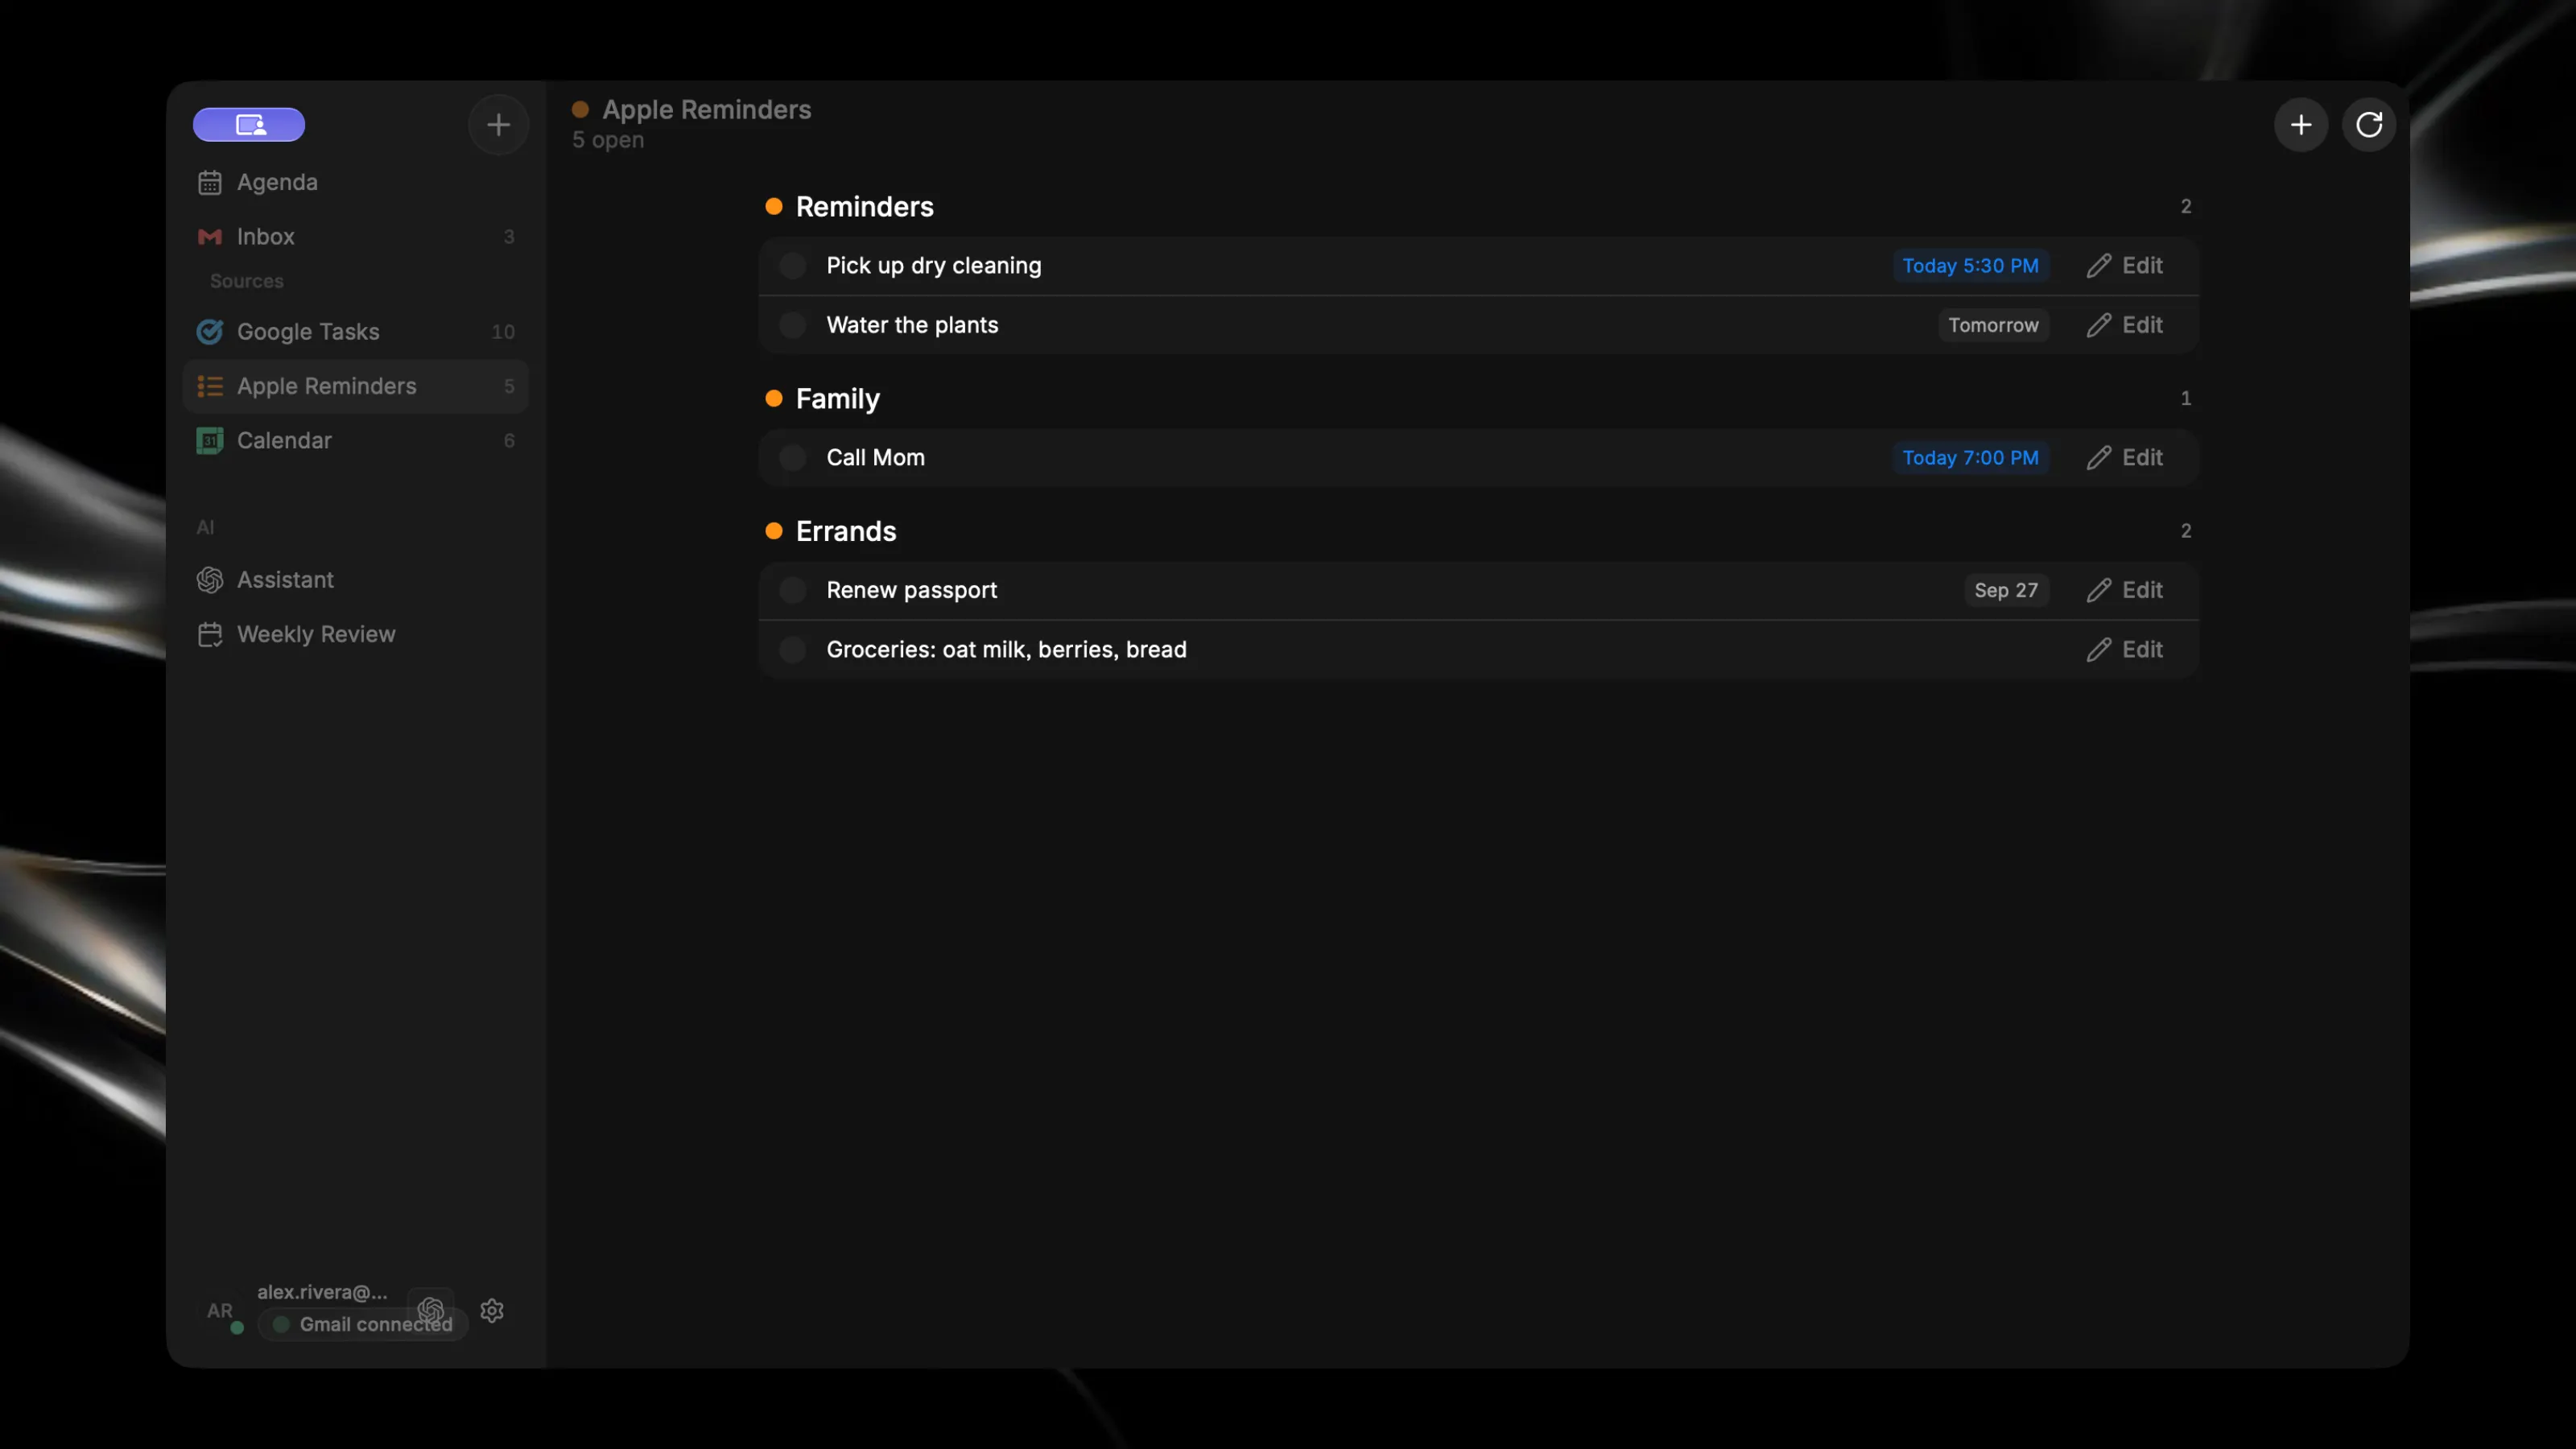Image resolution: width=2576 pixels, height=1449 pixels.
Task: Click the purple screen-share icon button
Action: pos(249,124)
